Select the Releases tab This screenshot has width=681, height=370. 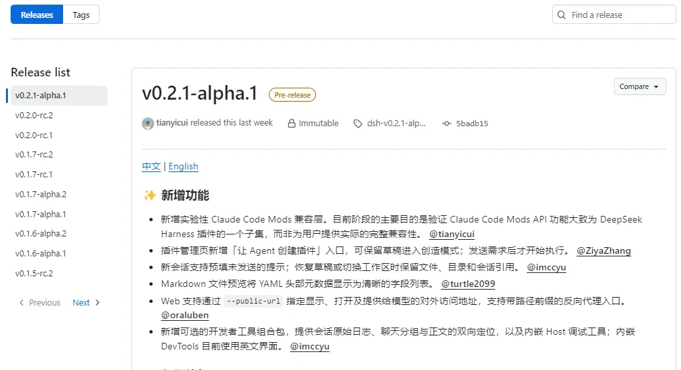pos(37,15)
